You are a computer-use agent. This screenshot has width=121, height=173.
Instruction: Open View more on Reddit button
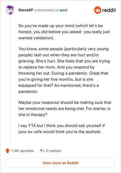pyautogui.click(x=60, y=163)
